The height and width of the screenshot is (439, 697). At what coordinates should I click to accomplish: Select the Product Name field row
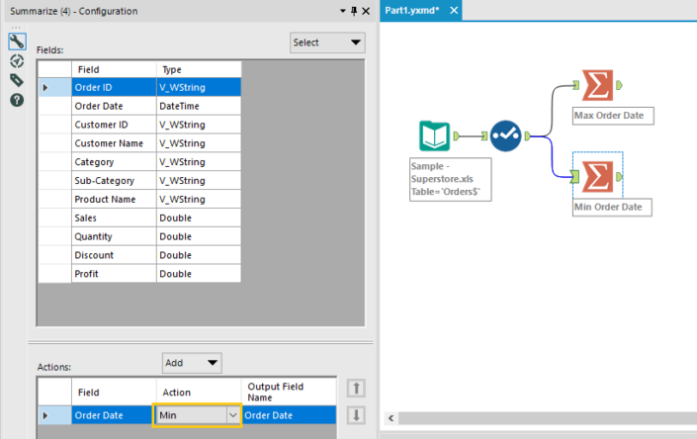(x=139, y=200)
